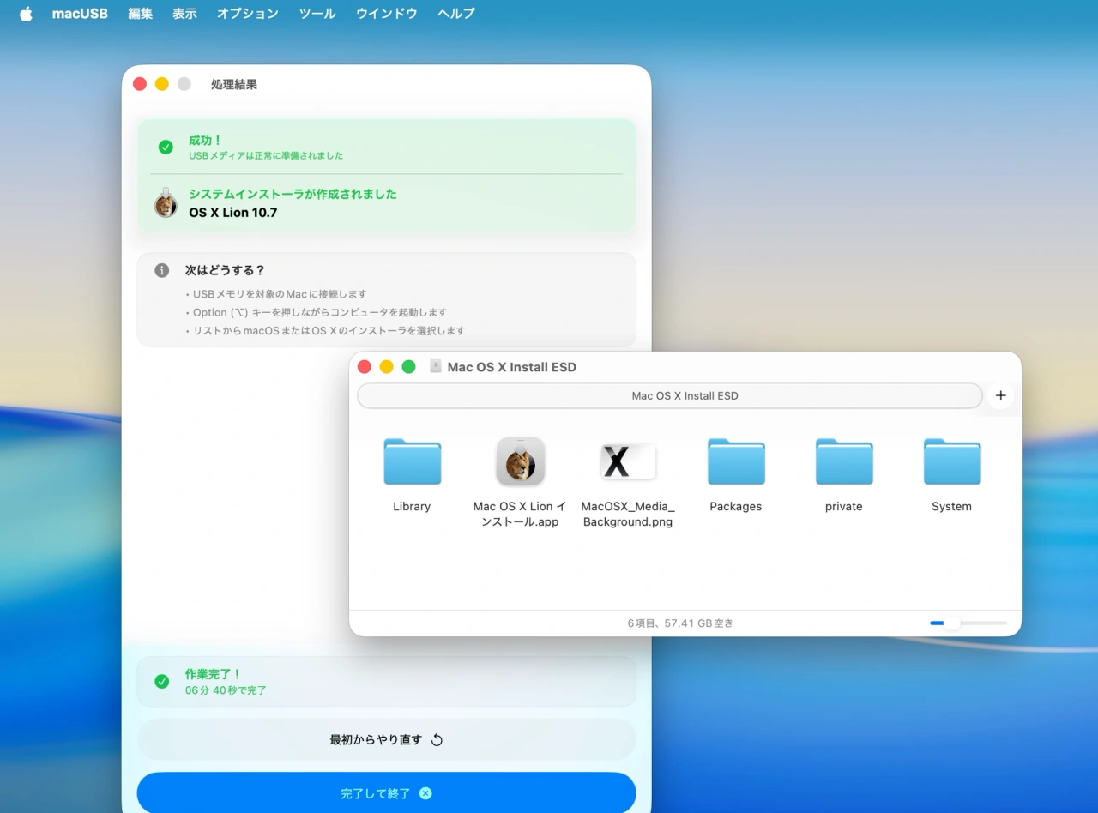
Task: Open the Apple menu
Action: [26, 13]
